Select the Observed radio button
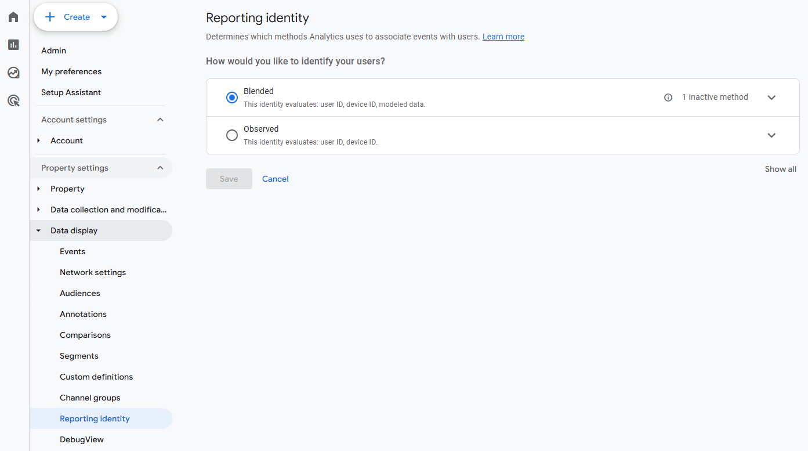808x451 pixels. pyautogui.click(x=232, y=135)
